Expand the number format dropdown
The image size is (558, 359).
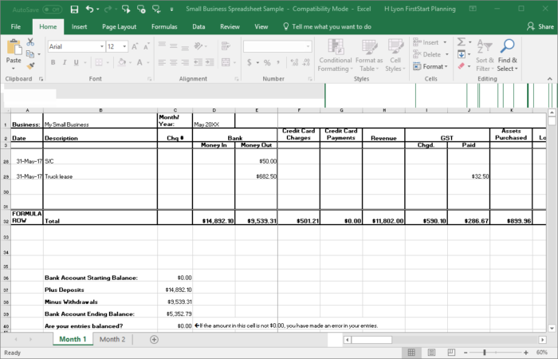[x=308, y=46]
